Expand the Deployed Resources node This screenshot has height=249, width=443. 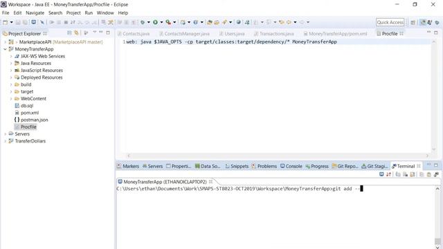pos(11,77)
